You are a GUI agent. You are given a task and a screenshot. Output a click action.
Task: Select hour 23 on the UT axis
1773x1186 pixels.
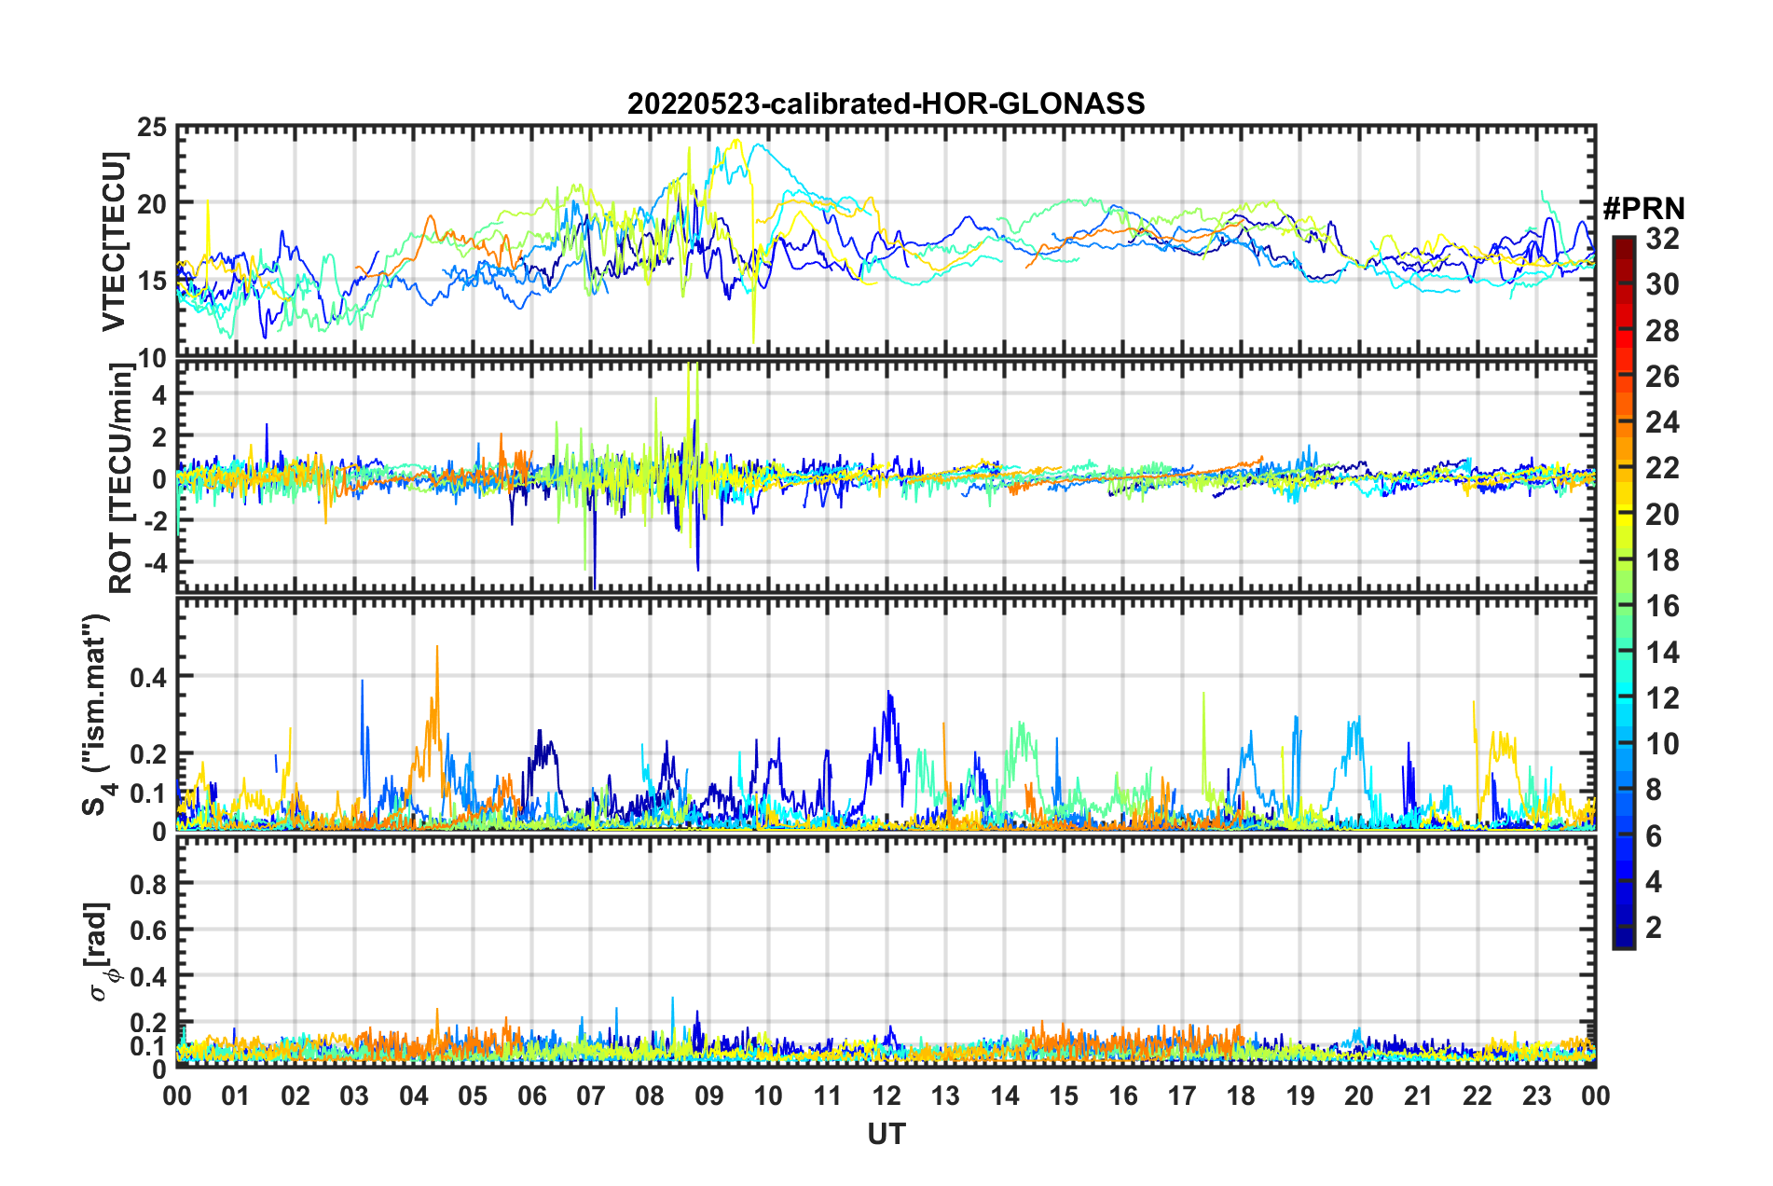pos(1536,1096)
